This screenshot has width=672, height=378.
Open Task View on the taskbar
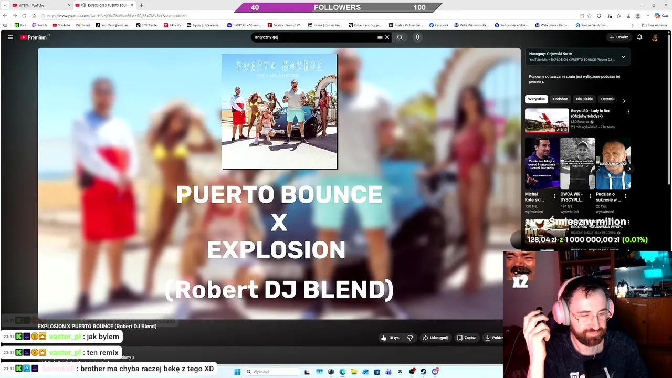click(x=307, y=372)
